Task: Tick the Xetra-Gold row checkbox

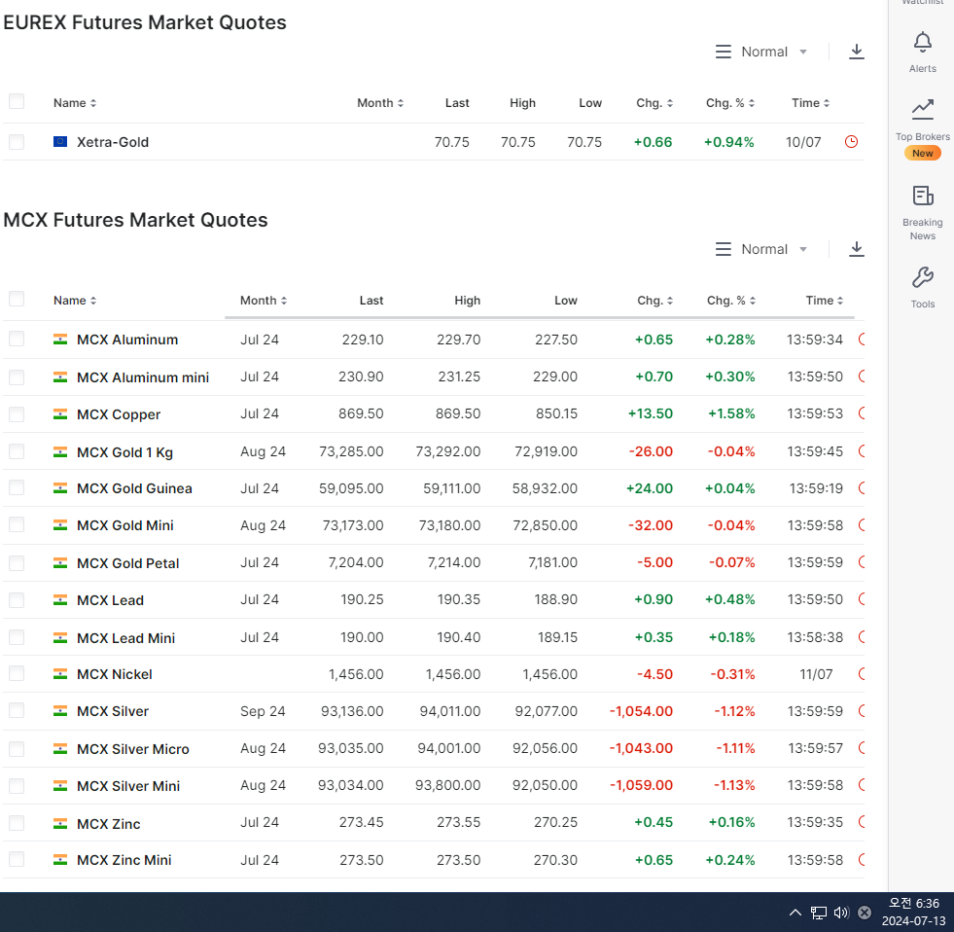Action: [x=17, y=142]
